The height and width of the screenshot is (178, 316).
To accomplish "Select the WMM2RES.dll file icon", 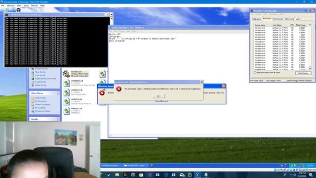I will pyautogui.click(x=67, y=83).
